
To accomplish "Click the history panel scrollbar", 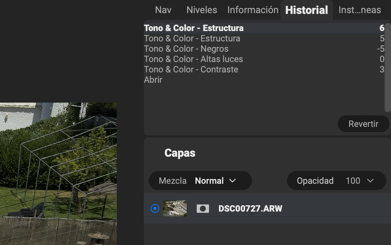I will tap(388, 68).
